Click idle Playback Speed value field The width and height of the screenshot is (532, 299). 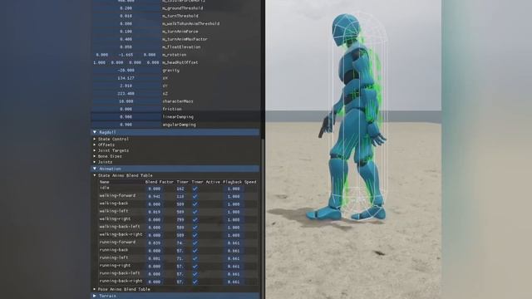point(234,189)
